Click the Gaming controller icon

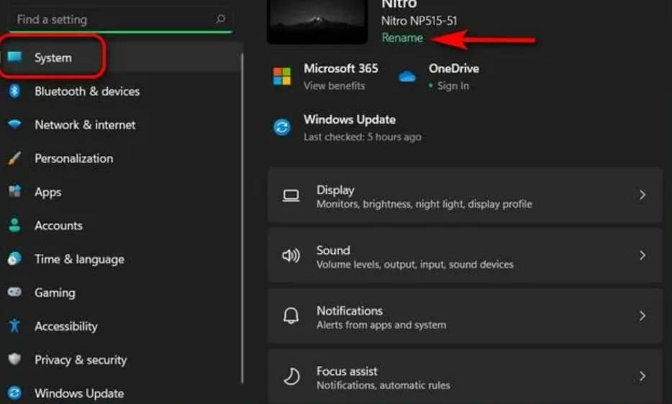click(x=14, y=292)
